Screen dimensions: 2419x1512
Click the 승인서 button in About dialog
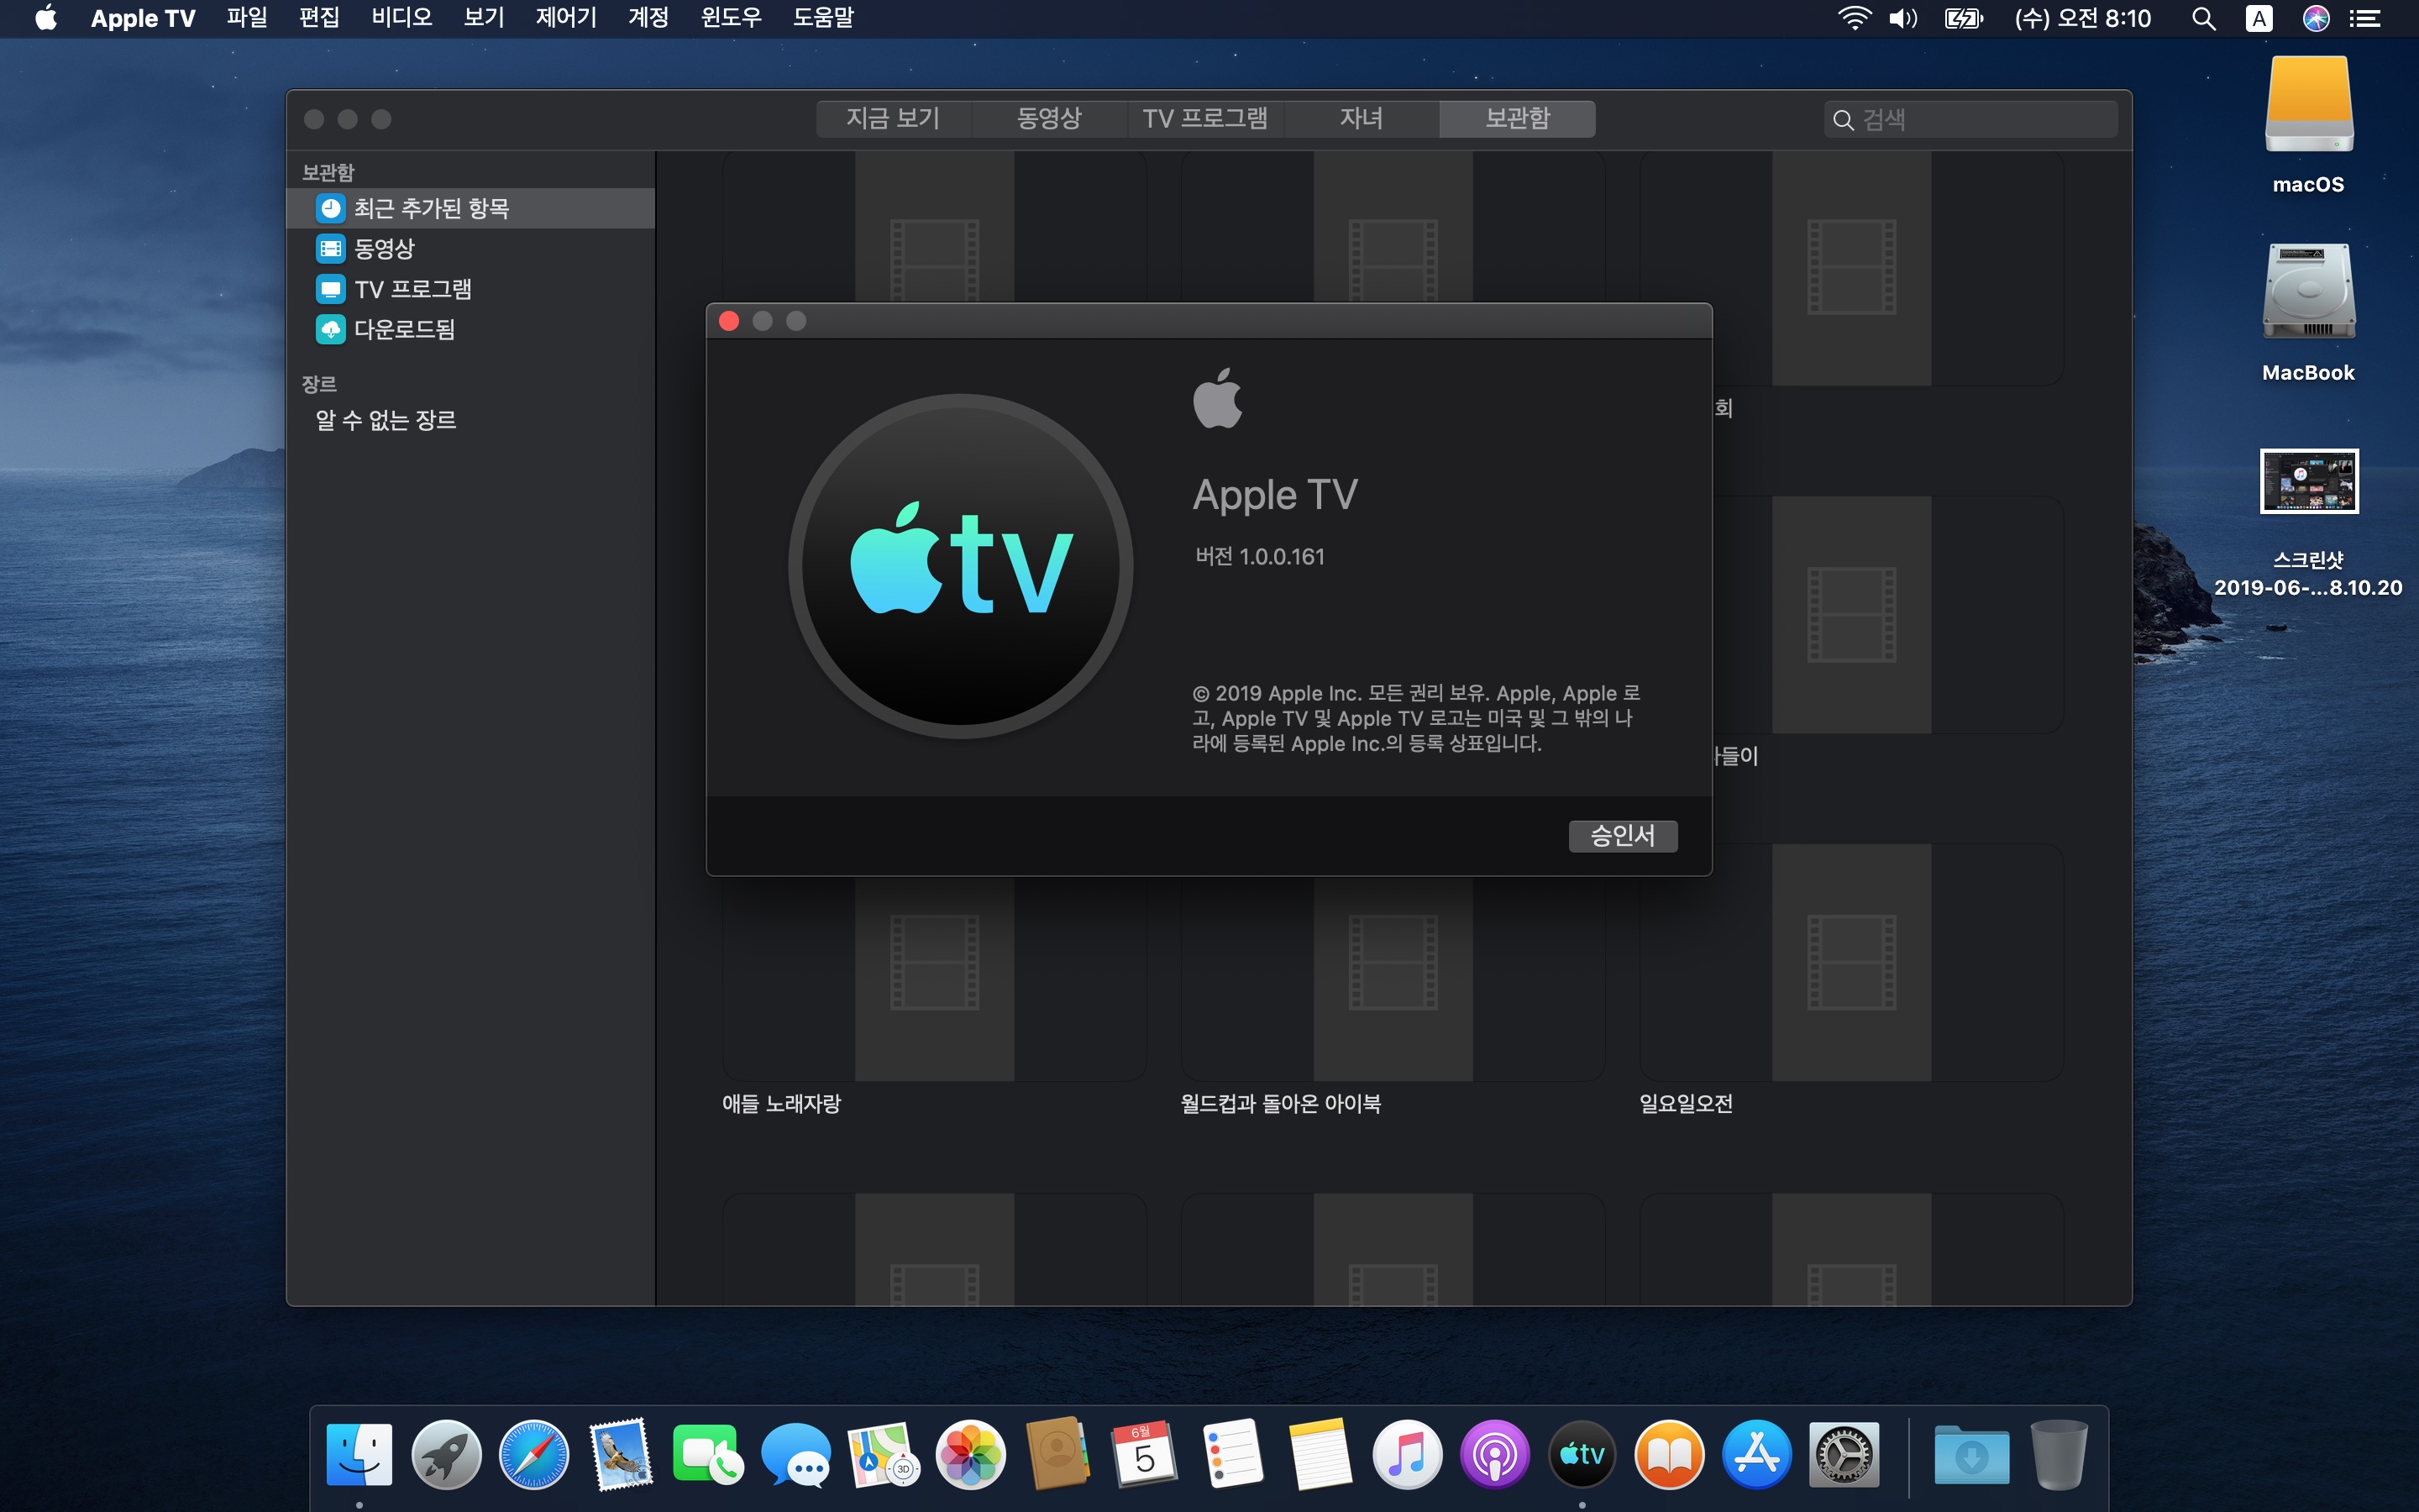(x=1623, y=836)
